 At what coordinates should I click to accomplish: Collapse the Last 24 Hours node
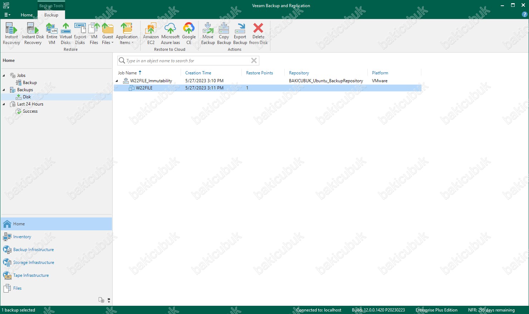point(4,104)
